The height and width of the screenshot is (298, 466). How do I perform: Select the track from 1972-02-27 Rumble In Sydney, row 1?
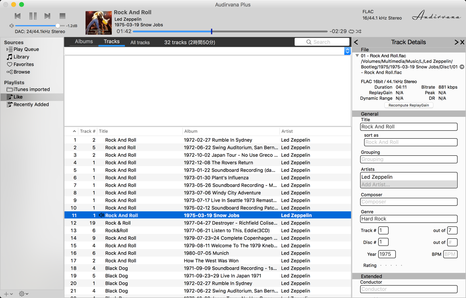[208, 140]
